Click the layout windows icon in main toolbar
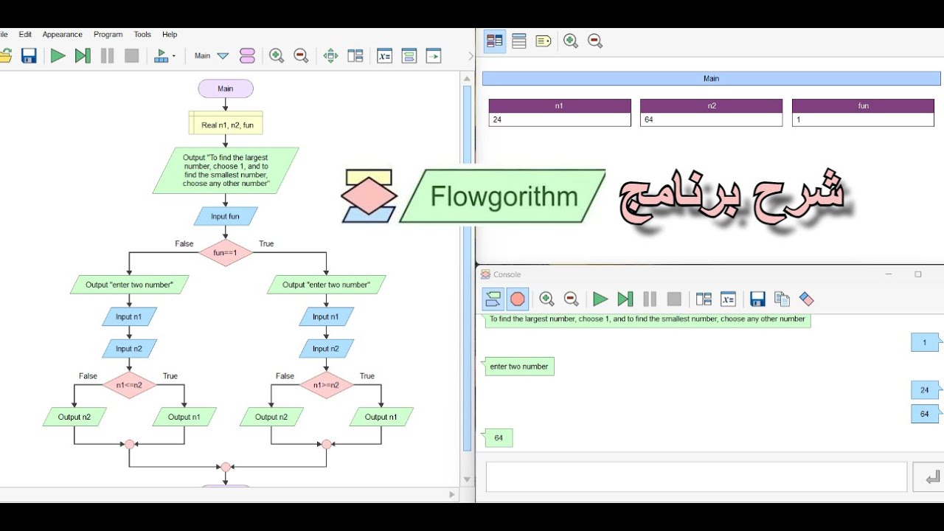Image resolution: width=944 pixels, height=531 pixels. click(355, 55)
